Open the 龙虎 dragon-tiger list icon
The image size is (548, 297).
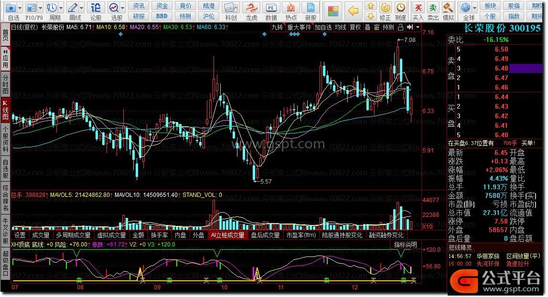click(x=251, y=8)
